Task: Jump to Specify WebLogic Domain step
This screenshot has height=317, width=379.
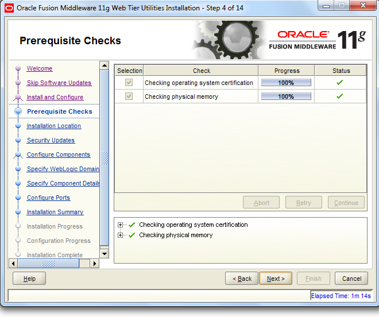Action: point(63,169)
